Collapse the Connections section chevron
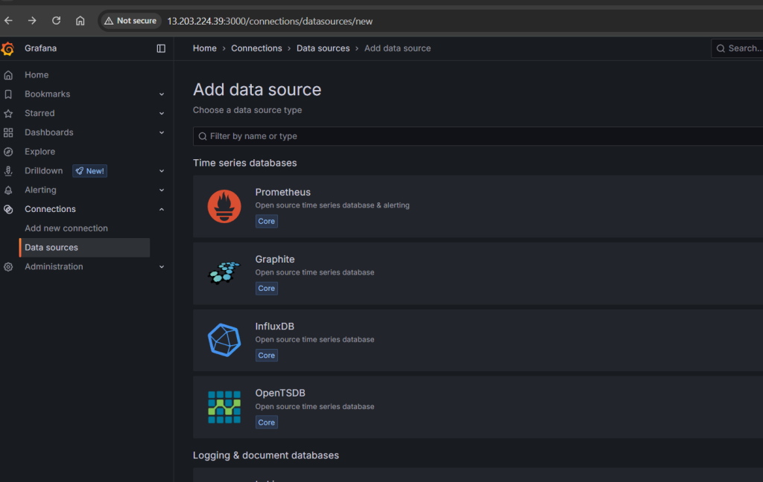 click(162, 210)
